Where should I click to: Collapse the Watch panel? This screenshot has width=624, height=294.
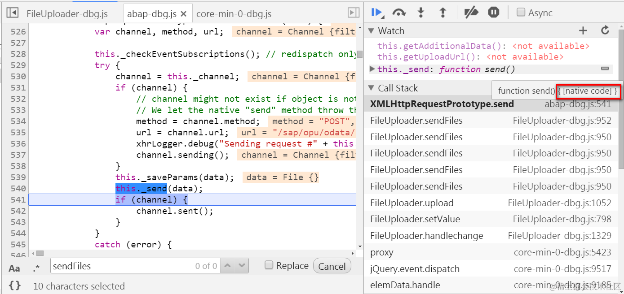371,30
